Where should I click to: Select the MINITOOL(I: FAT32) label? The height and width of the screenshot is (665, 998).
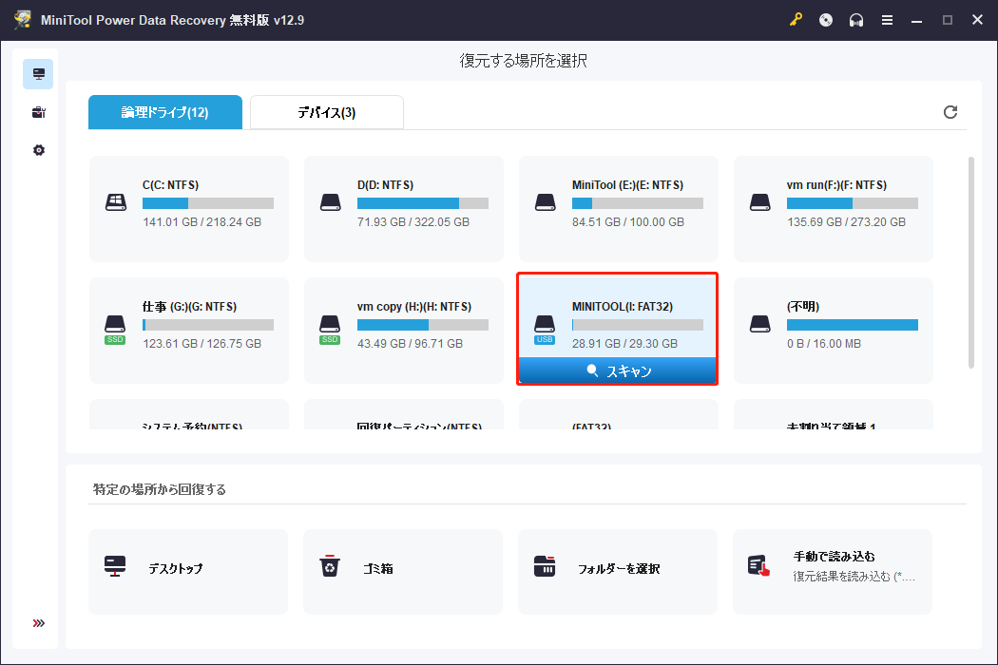623,307
